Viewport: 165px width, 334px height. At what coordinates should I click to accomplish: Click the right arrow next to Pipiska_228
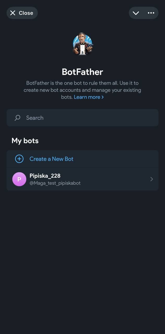[x=151, y=179]
